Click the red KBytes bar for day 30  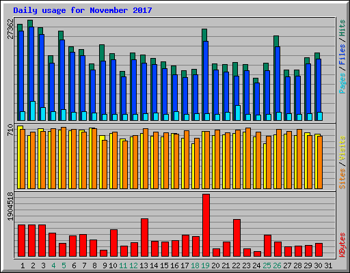(x=319, y=250)
